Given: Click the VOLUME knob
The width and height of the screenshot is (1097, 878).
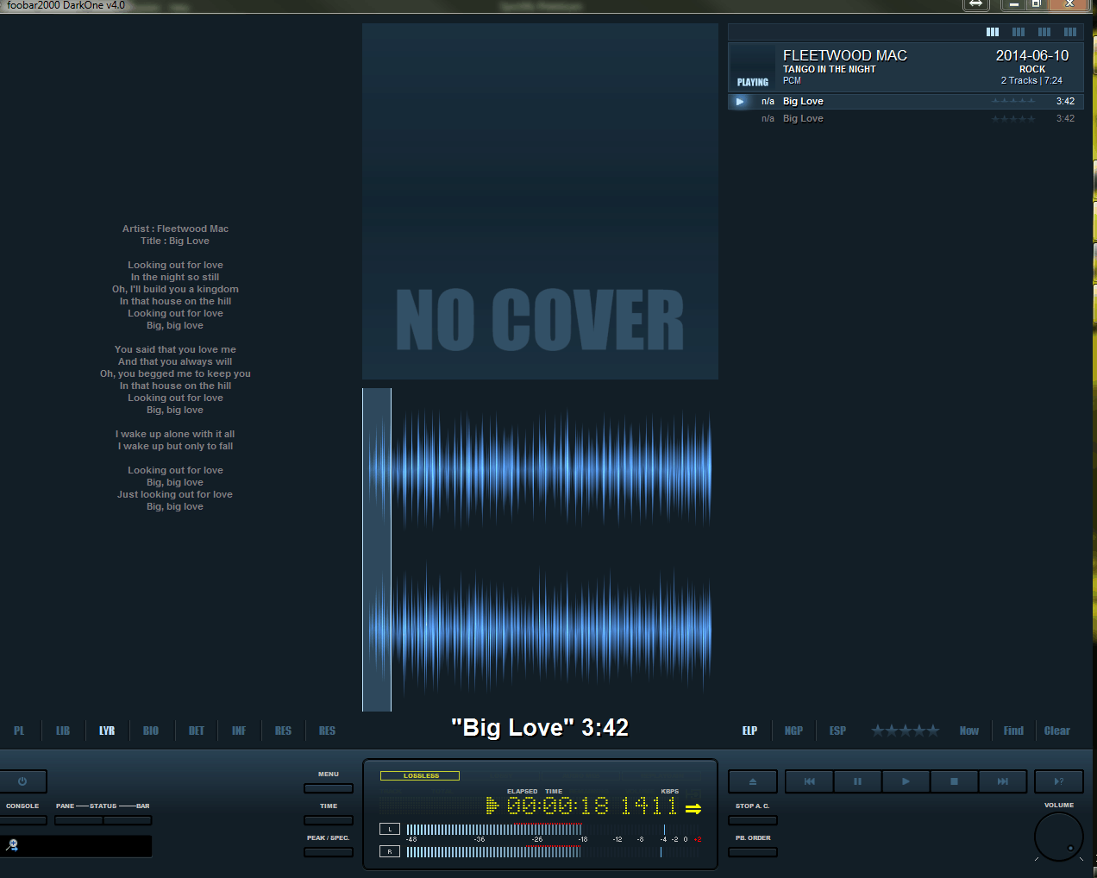Looking at the screenshot, I should 1058,837.
